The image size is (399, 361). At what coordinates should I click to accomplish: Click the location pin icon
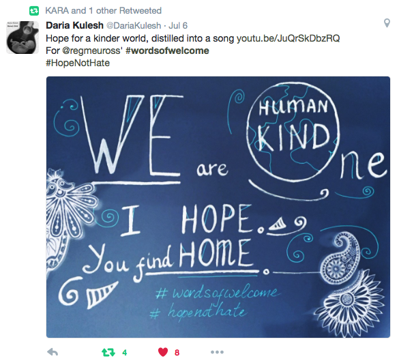click(x=387, y=23)
